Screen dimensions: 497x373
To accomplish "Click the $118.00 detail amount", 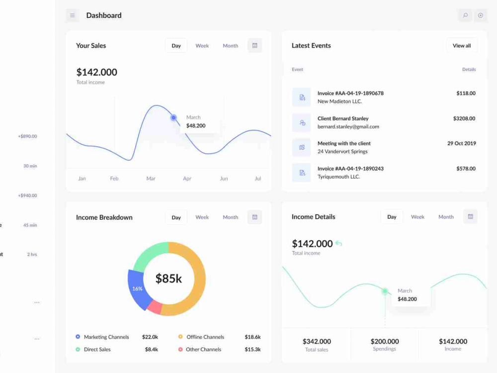I will 466,93.
